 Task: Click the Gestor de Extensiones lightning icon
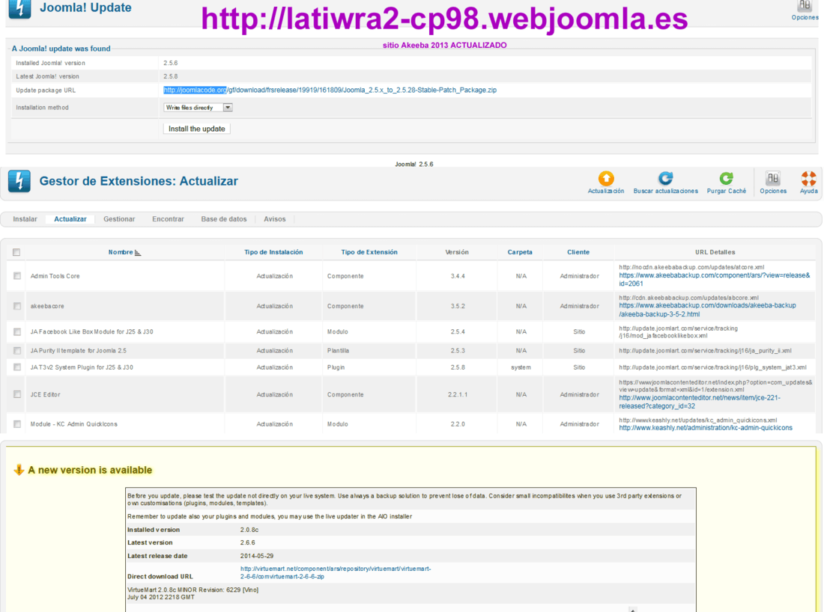click(x=19, y=182)
